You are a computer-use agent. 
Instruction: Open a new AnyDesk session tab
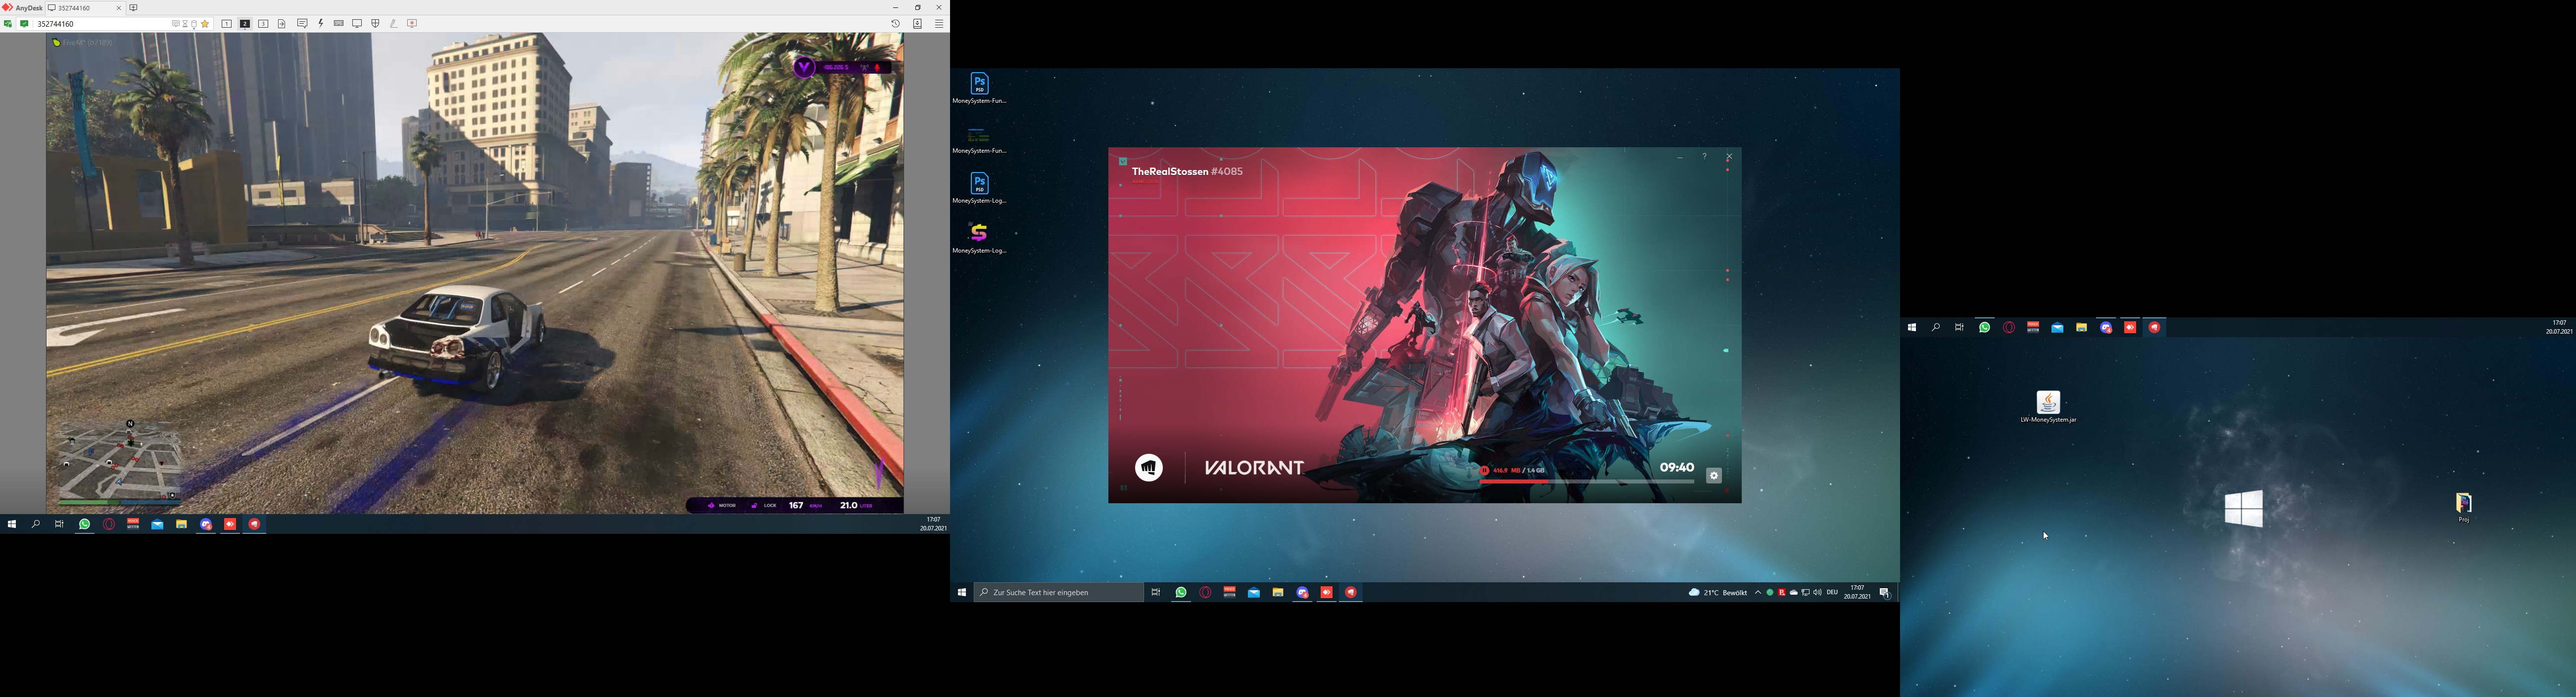(134, 8)
